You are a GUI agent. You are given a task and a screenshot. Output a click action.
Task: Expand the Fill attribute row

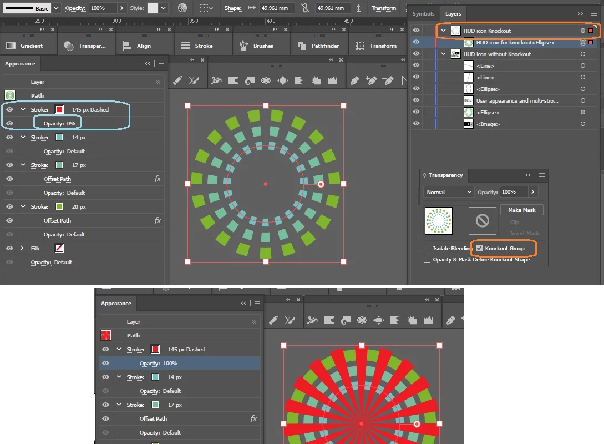(22, 248)
